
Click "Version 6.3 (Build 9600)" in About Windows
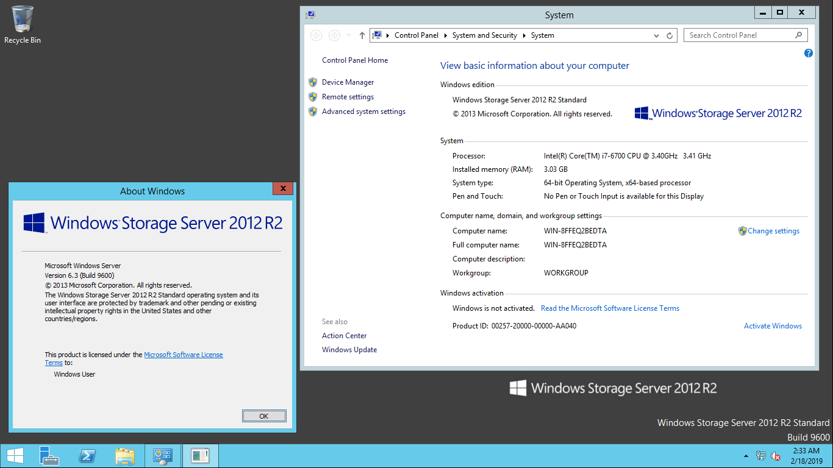tap(79, 275)
